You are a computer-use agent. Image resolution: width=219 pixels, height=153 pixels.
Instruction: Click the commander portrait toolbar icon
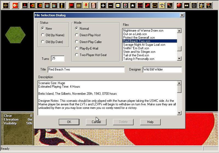pyautogui.click(x=93, y=5)
